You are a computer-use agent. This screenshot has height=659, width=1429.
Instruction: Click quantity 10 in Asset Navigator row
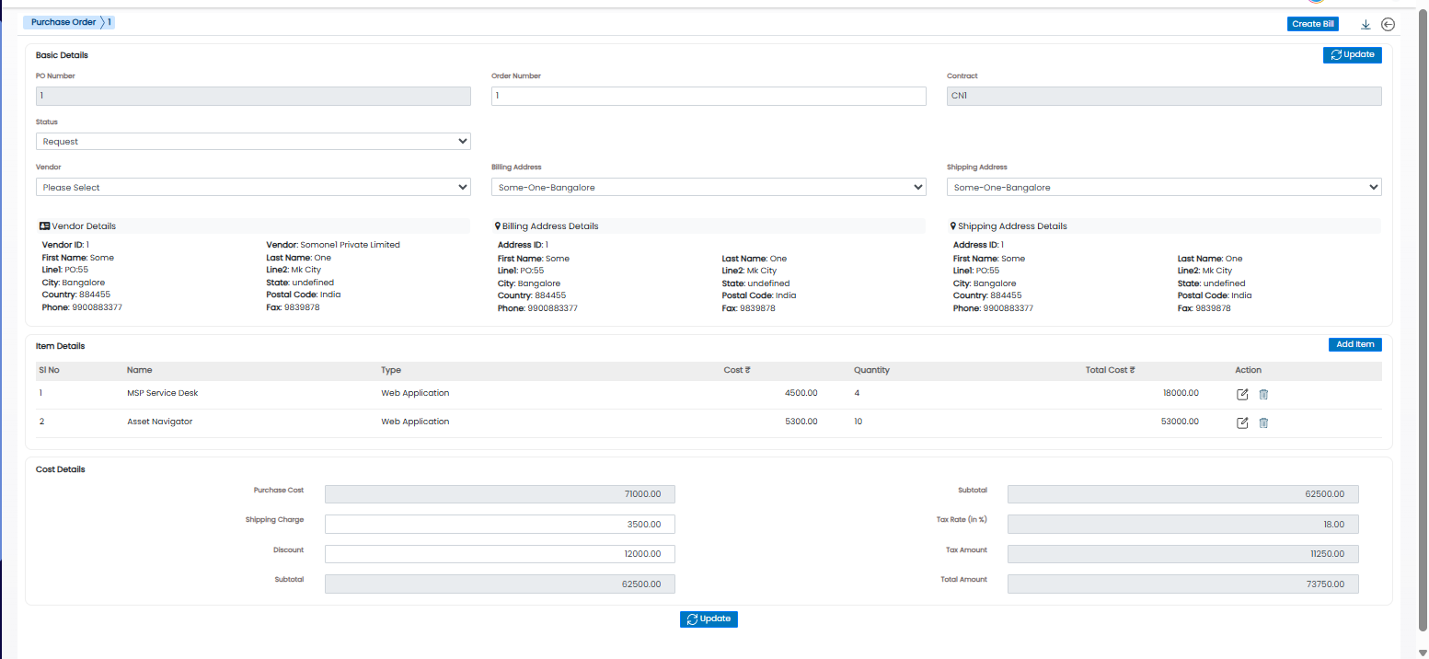click(x=859, y=422)
